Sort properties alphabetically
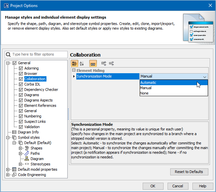 point(82,63)
